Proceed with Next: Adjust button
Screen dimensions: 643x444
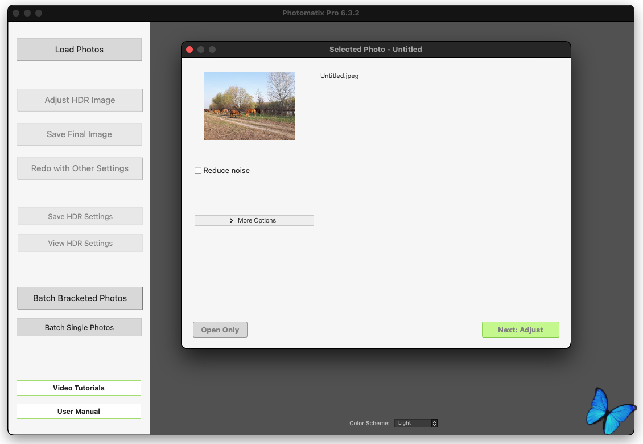[521, 330]
